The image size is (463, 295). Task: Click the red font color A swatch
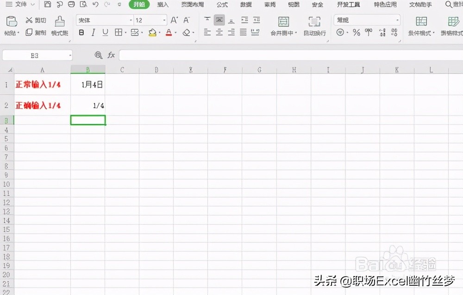click(169, 32)
